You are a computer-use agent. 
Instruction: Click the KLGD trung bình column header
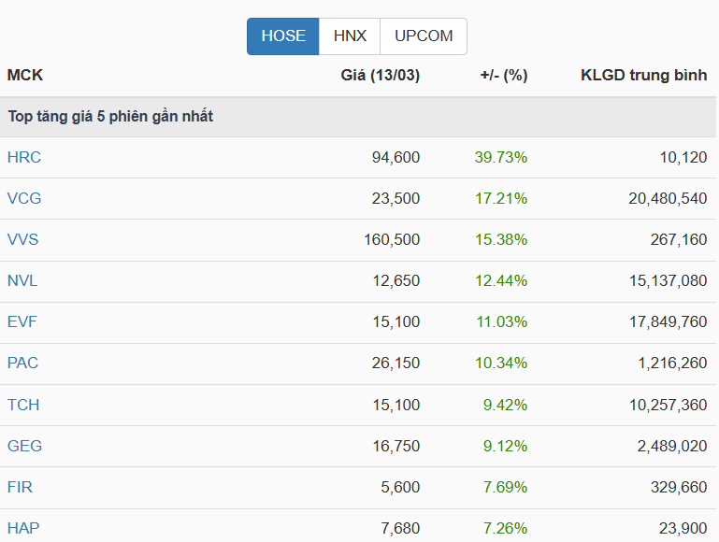[x=644, y=76]
